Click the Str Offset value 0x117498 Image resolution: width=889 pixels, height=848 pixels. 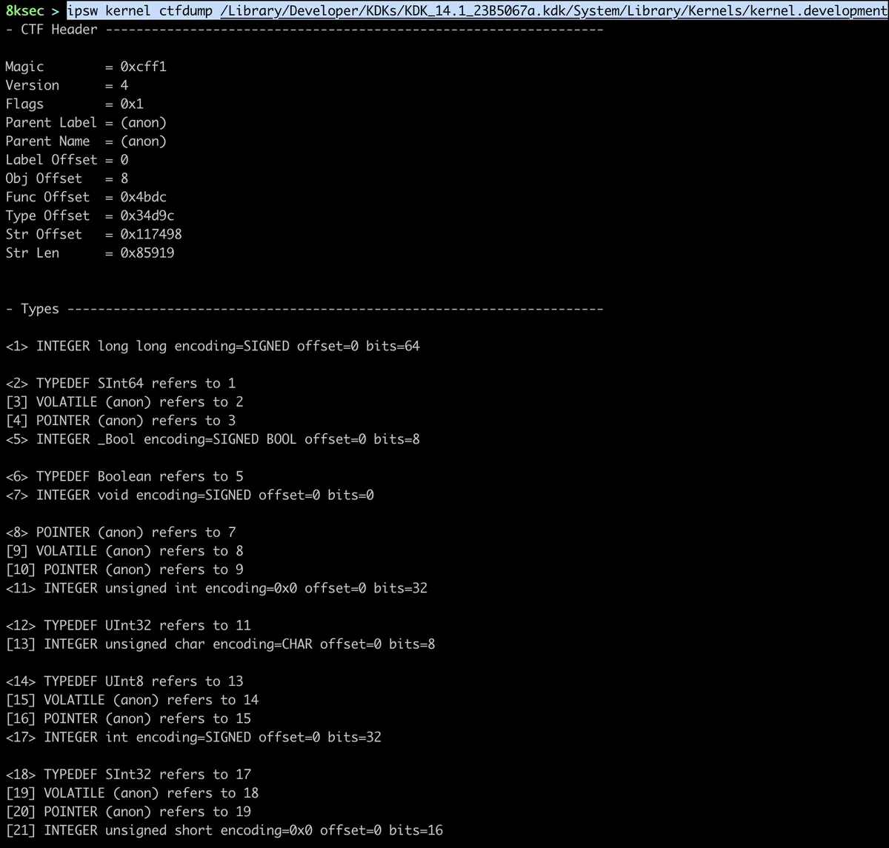(x=150, y=234)
